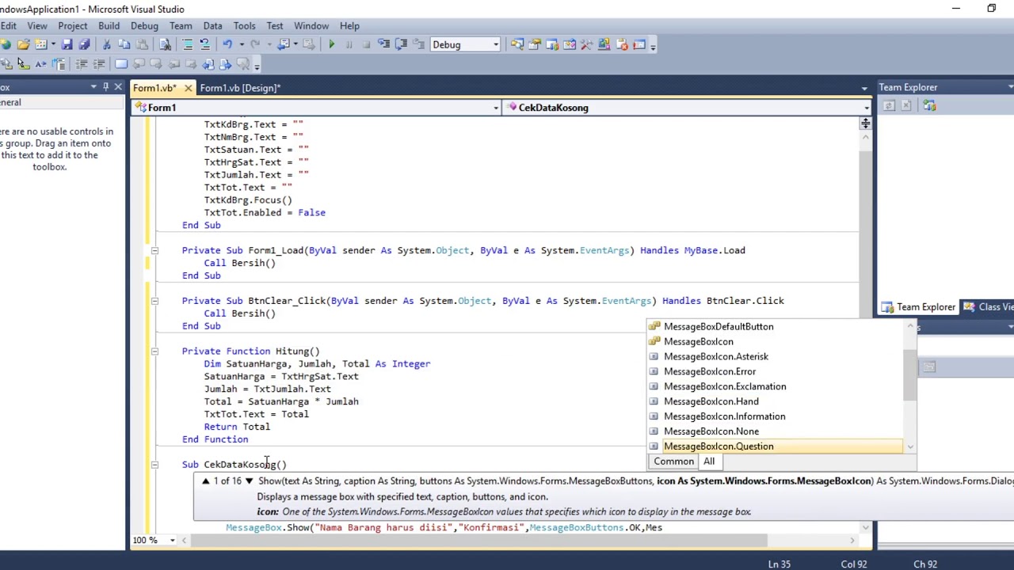Comment out the selected lines icon
The height and width of the screenshot is (570, 1014).
(188, 45)
